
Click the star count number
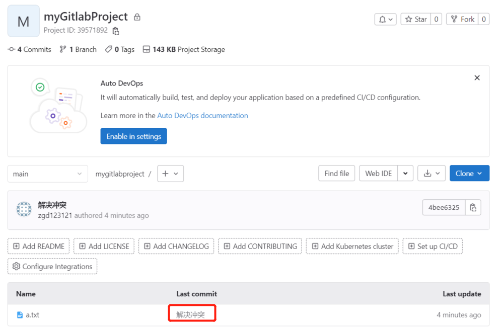click(x=436, y=20)
